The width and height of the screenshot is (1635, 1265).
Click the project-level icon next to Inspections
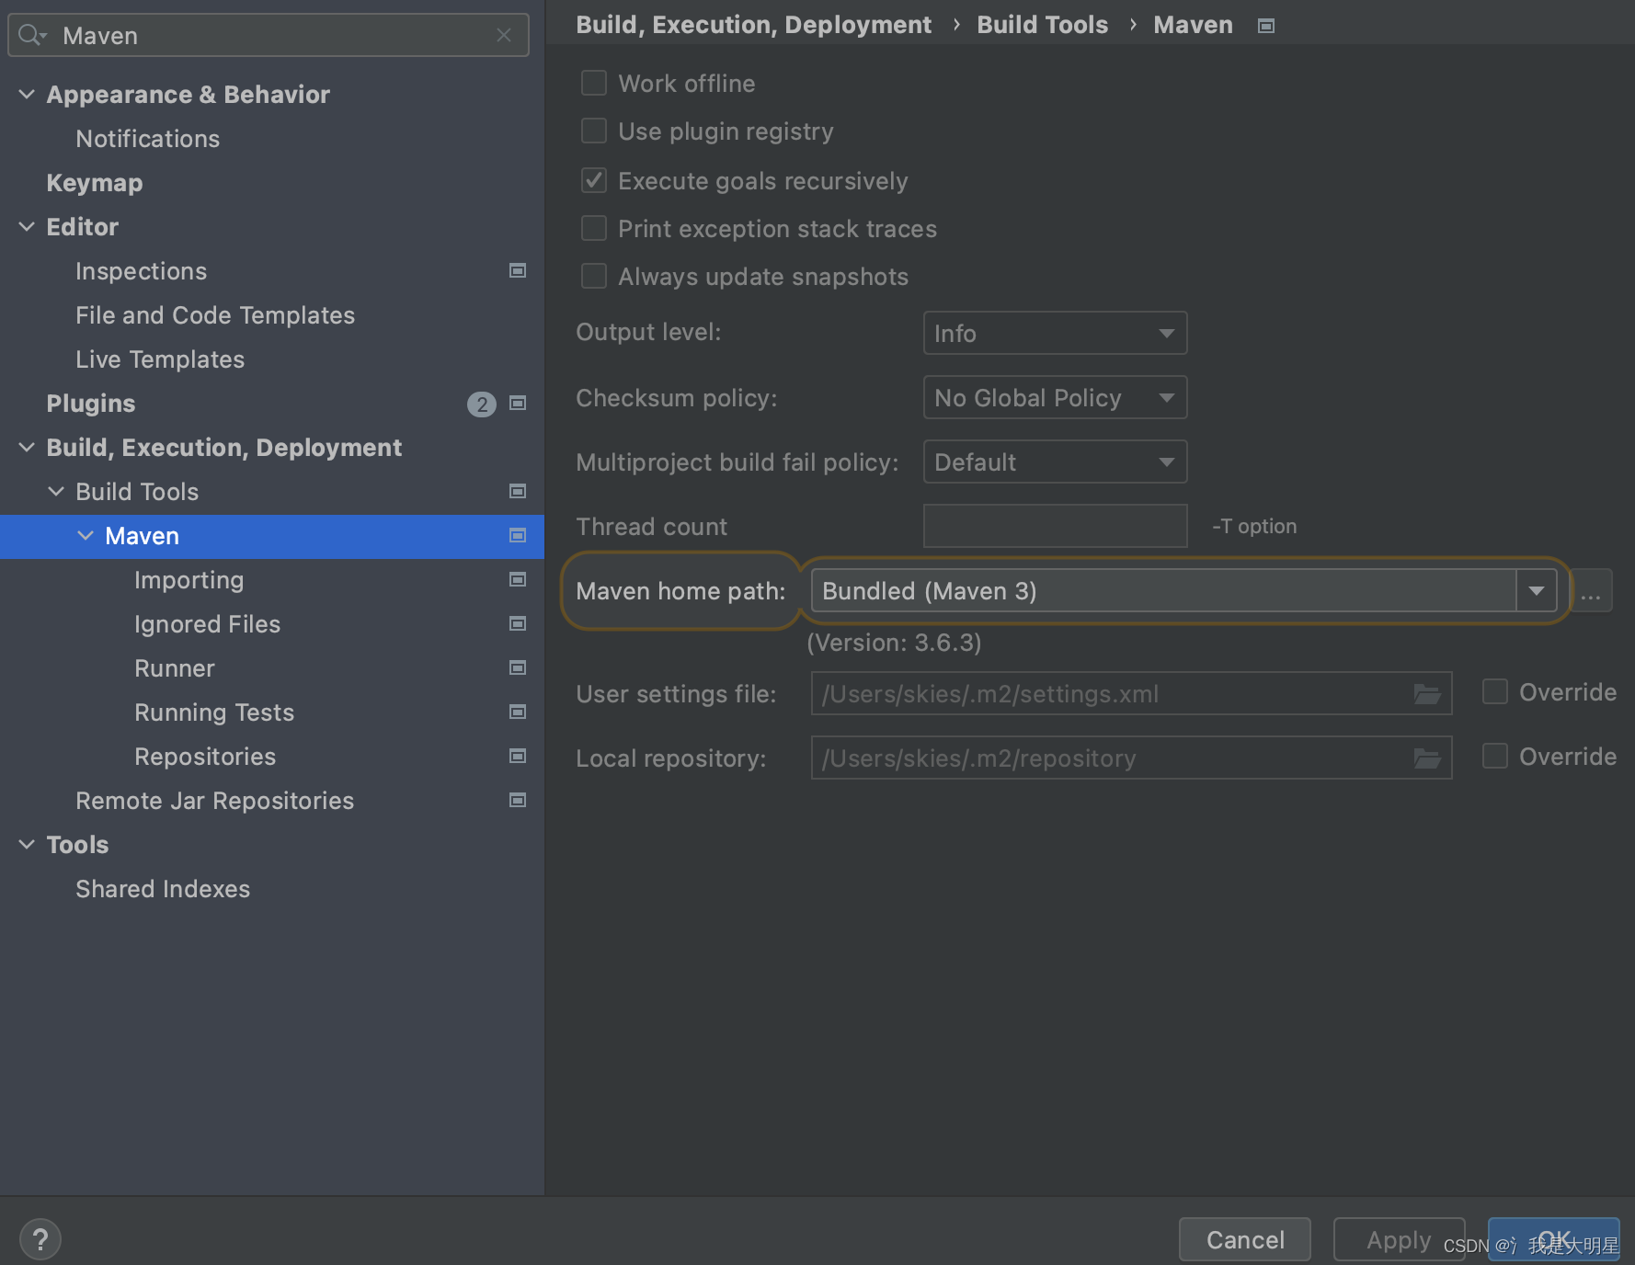click(x=518, y=270)
